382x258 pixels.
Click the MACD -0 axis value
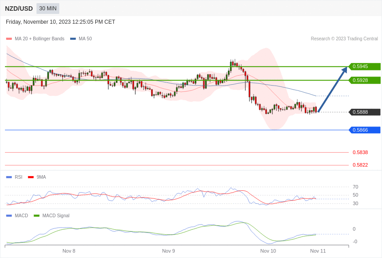click(x=355, y=241)
